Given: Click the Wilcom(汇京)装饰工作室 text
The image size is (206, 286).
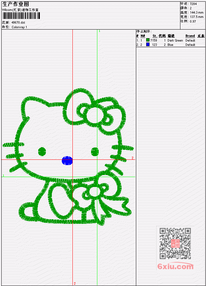Looking at the screenshot, I should (x=20, y=10).
